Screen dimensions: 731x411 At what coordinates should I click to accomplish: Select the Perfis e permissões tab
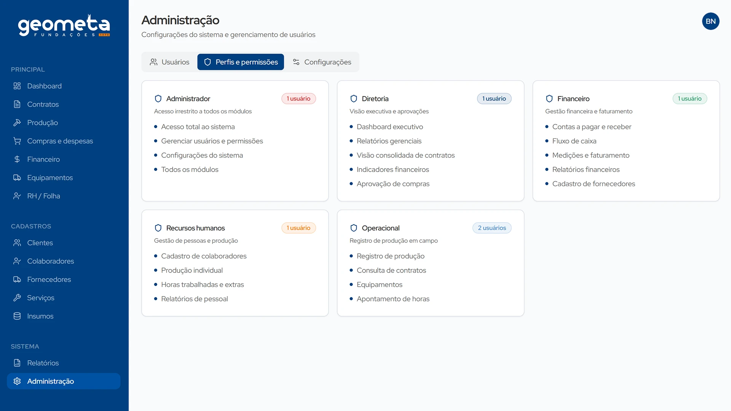click(x=241, y=62)
